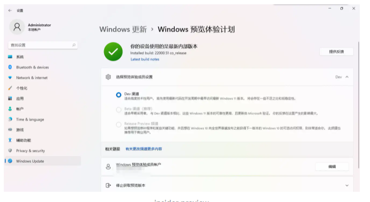Screen dimensions: 370x202
Task: Click the Windows Update sync icon
Action: (10, 161)
